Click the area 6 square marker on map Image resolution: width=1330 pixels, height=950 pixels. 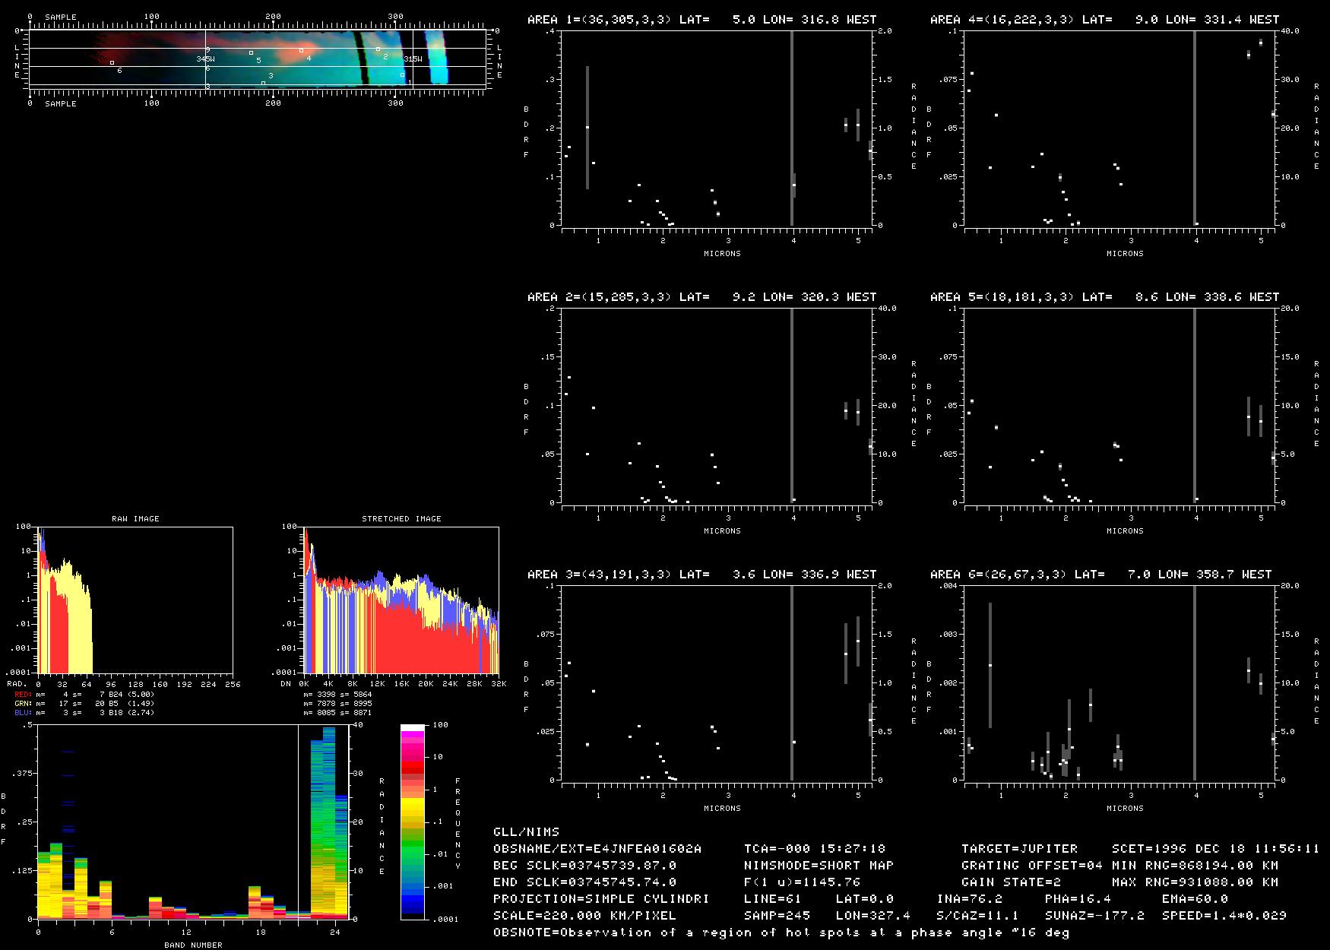pyautogui.click(x=112, y=63)
